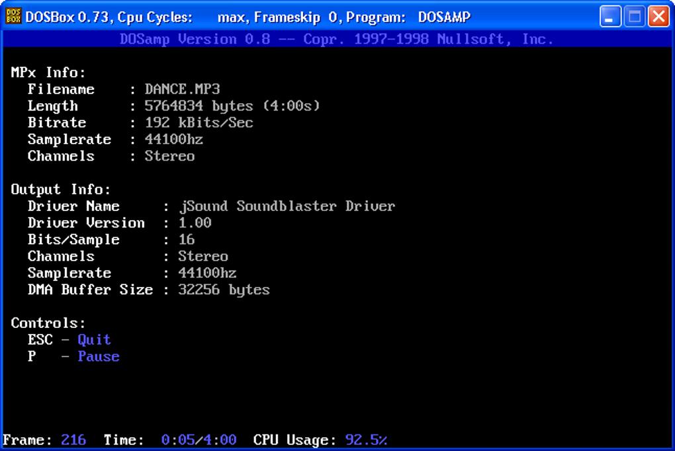Click the 'MPx Info:' heading
Viewport: 675px width, 451px height.
[48, 72]
